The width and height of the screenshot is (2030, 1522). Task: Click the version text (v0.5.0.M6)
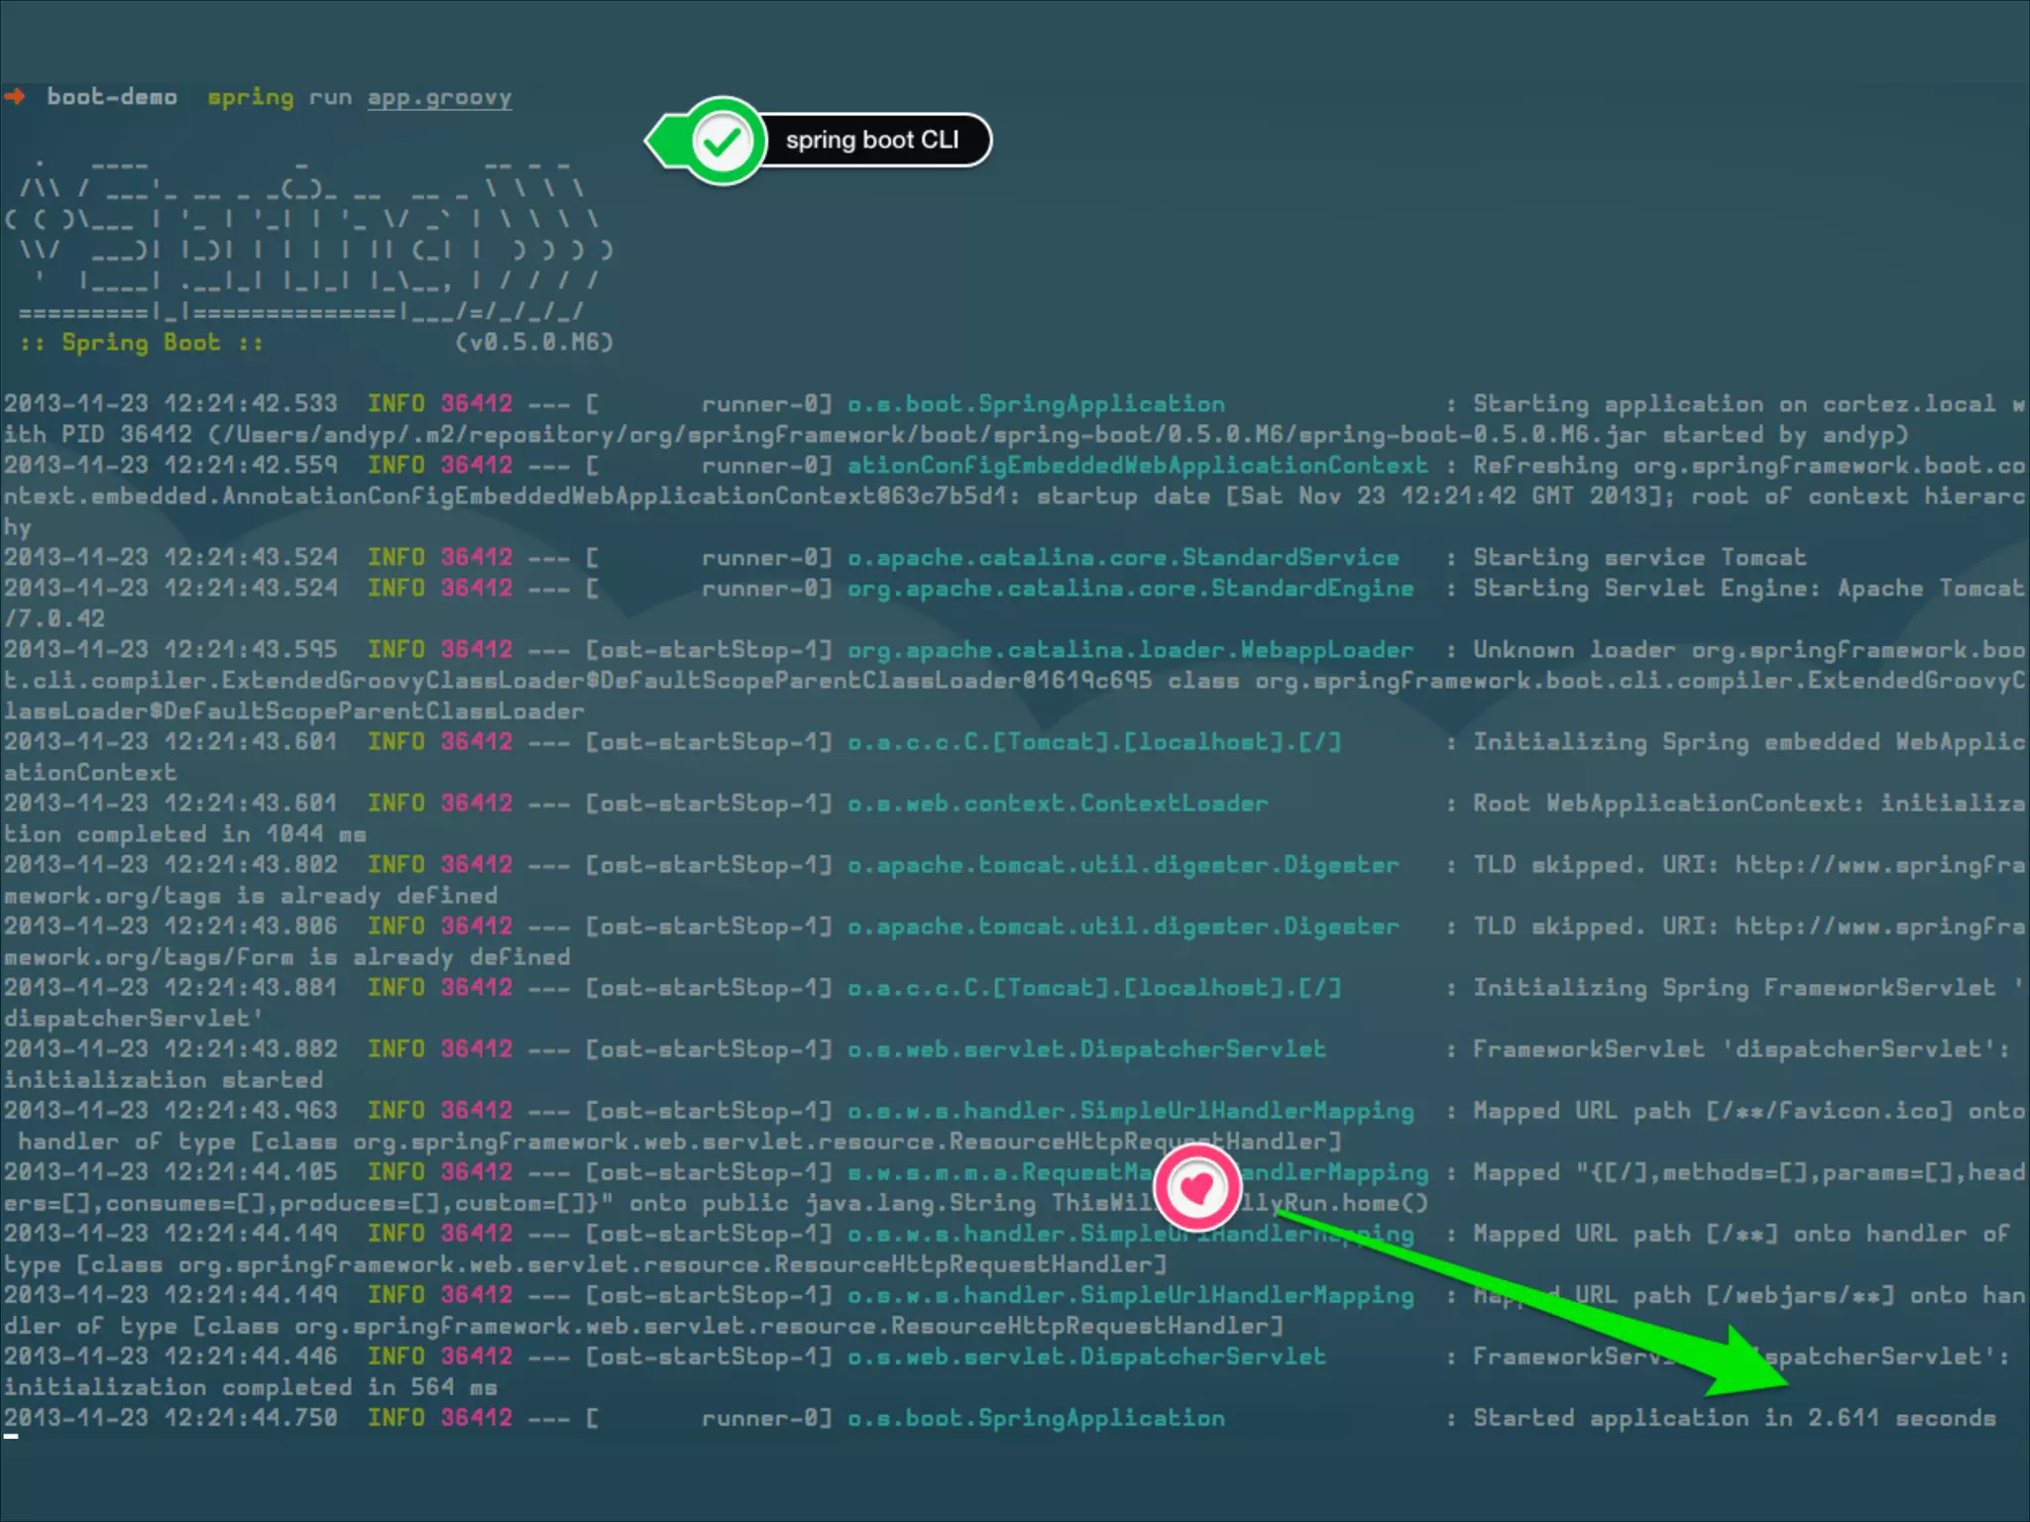(533, 342)
